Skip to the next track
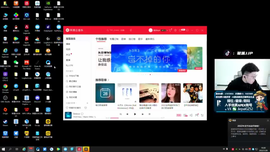Viewport: 270px width, 152px height. (142, 114)
